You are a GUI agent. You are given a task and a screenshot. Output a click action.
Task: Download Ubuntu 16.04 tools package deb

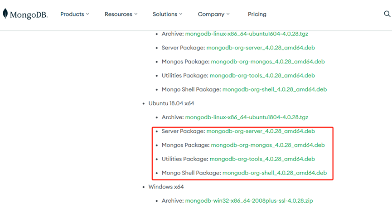point(262,76)
